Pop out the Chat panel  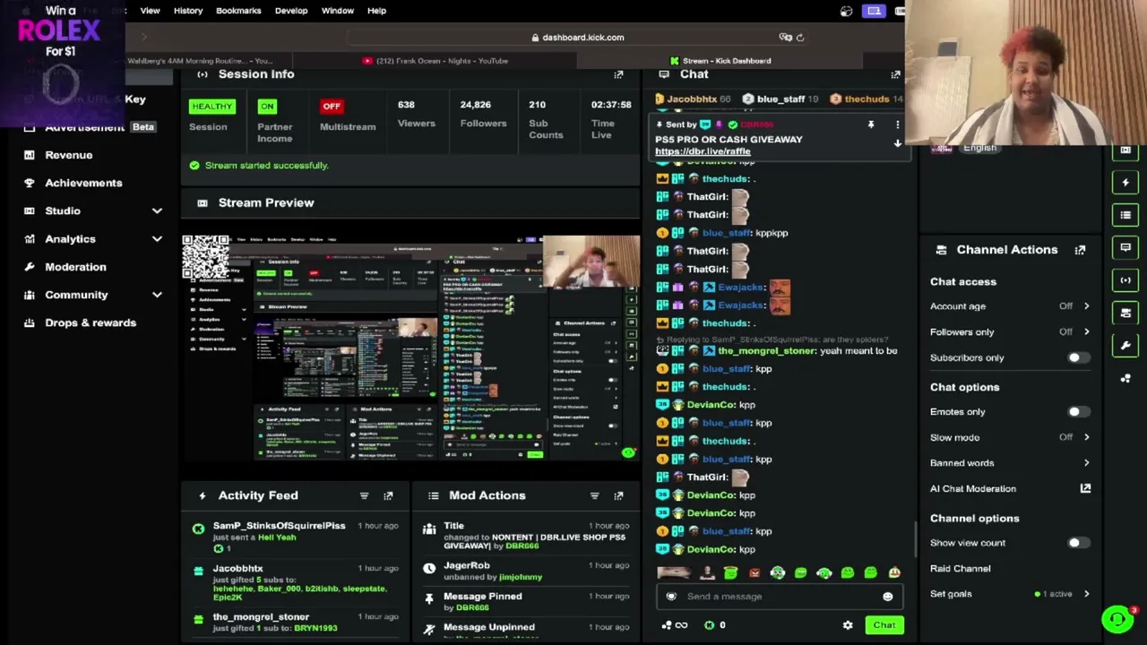[x=895, y=75]
